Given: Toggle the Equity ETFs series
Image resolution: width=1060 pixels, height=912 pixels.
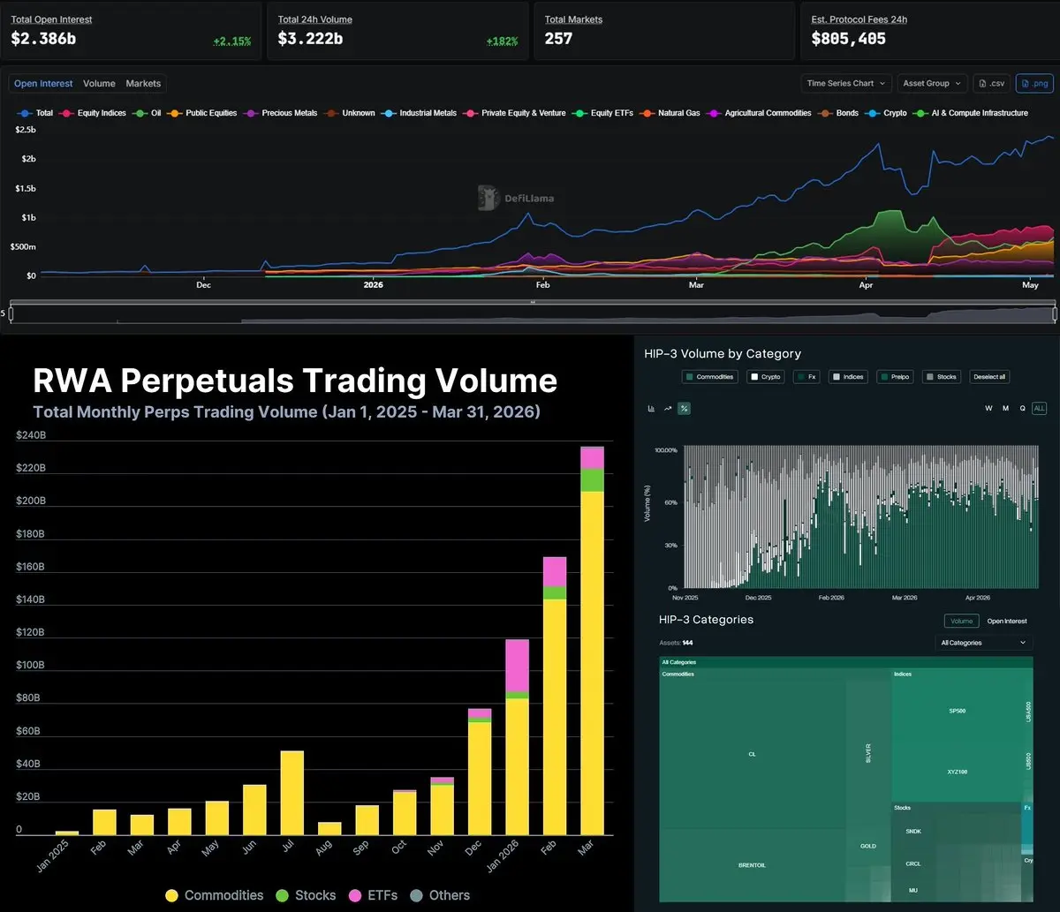Looking at the screenshot, I should point(602,113).
